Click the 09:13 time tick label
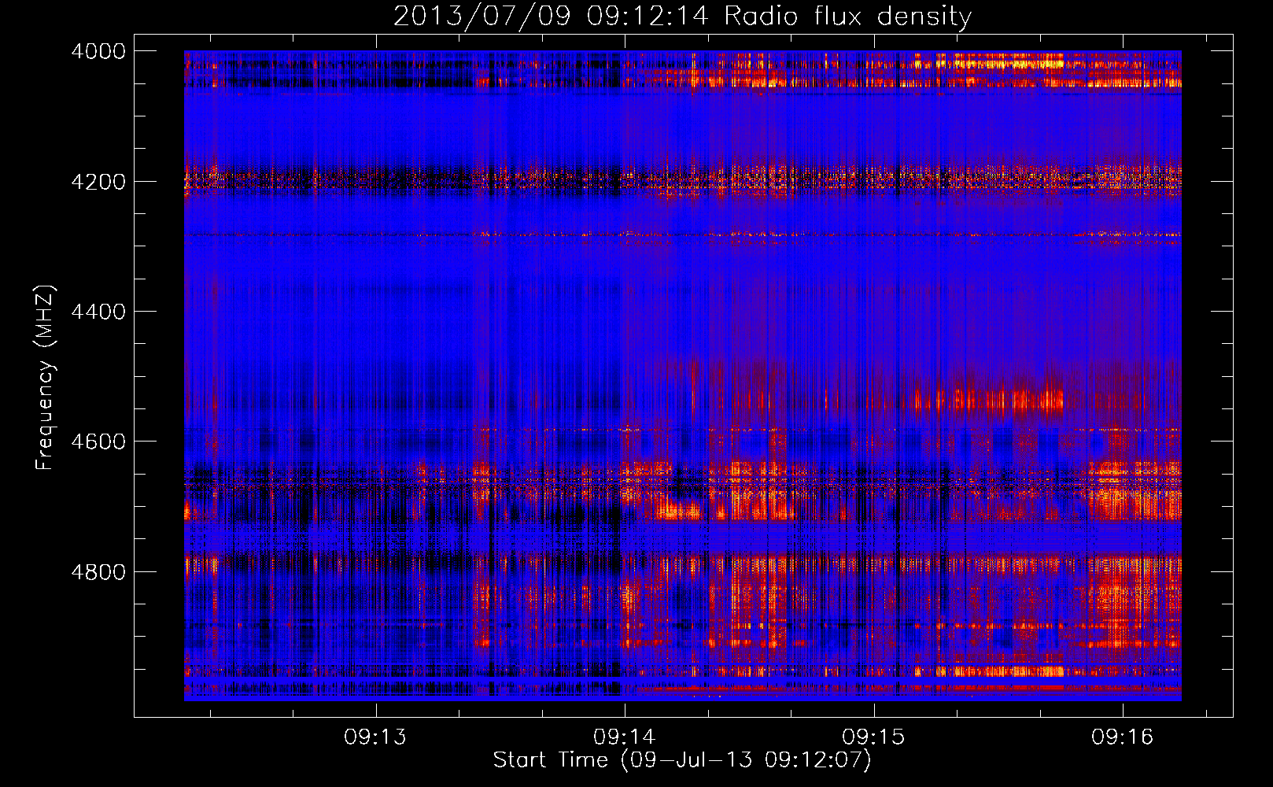The width and height of the screenshot is (1273, 787). pyautogui.click(x=375, y=737)
